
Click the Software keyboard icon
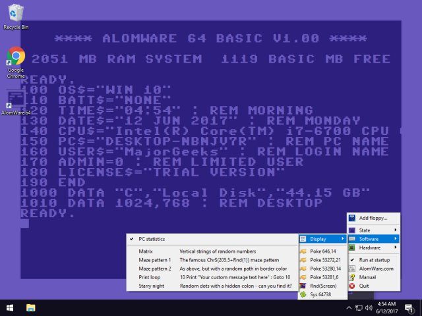click(351, 239)
